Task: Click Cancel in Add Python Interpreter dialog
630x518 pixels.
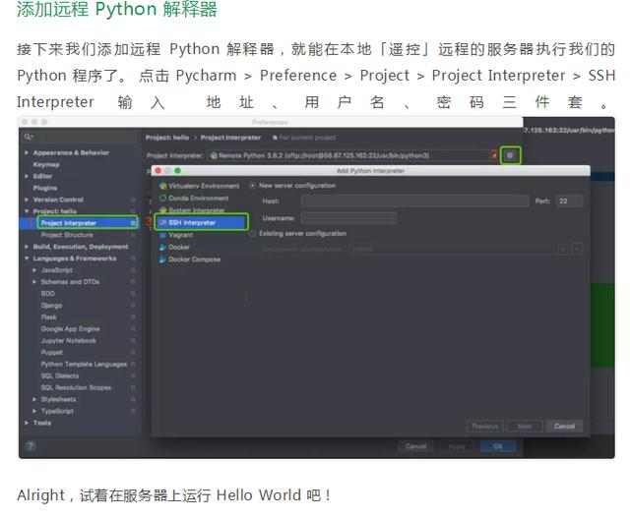Action: click(x=564, y=427)
